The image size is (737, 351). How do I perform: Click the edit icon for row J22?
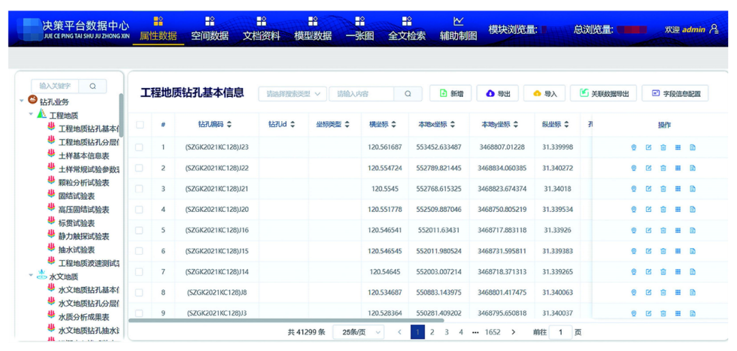coord(649,168)
